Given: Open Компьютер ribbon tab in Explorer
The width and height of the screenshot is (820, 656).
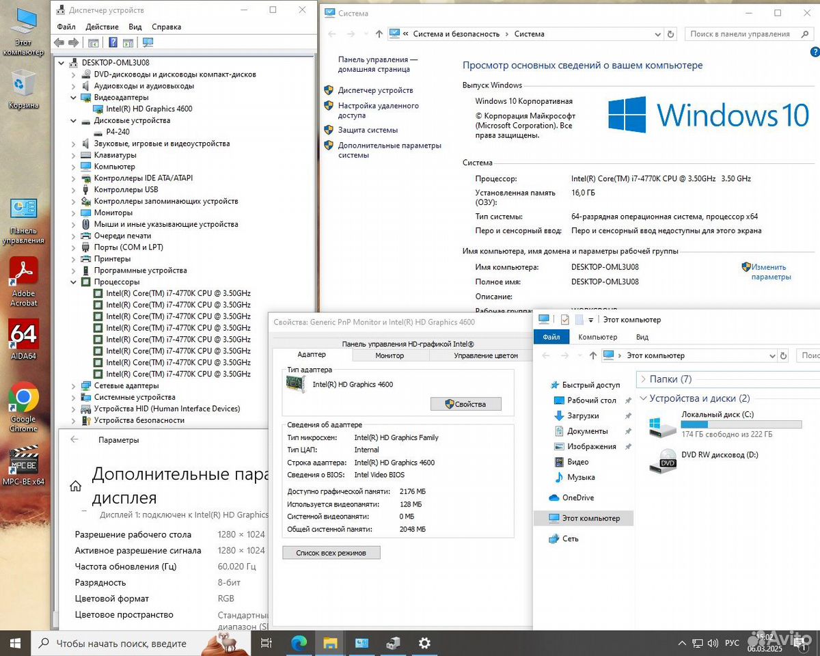Looking at the screenshot, I should tap(597, 337).
